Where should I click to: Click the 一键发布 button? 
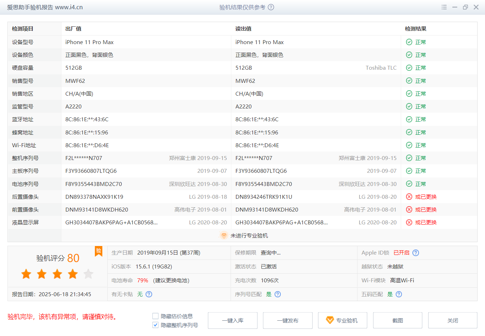coord(288,320)
